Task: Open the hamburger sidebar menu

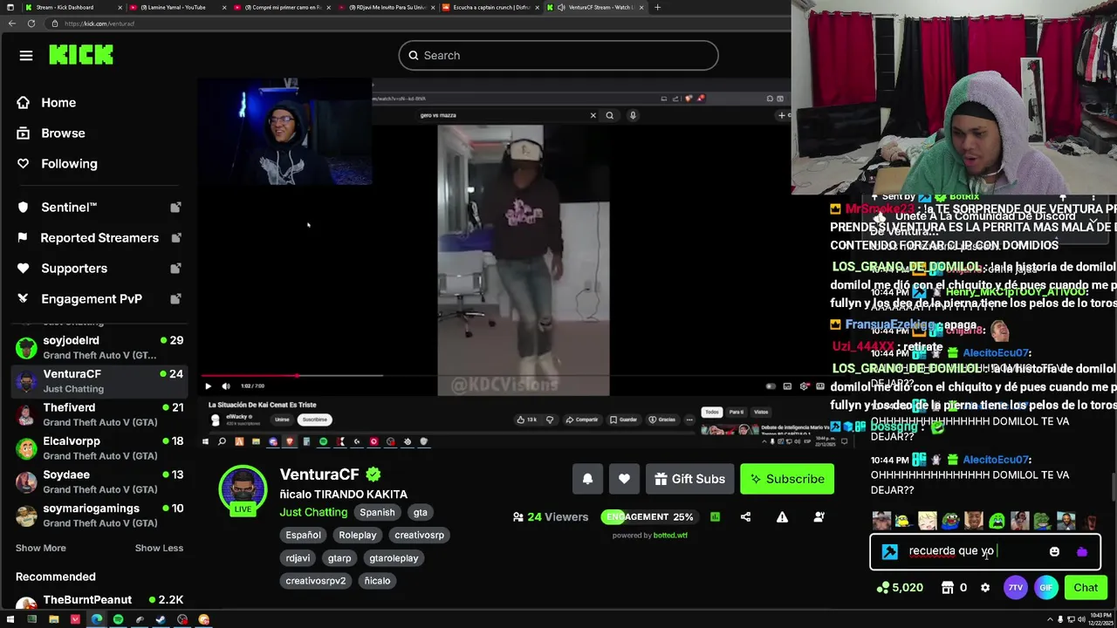Action: pos(26,56)
